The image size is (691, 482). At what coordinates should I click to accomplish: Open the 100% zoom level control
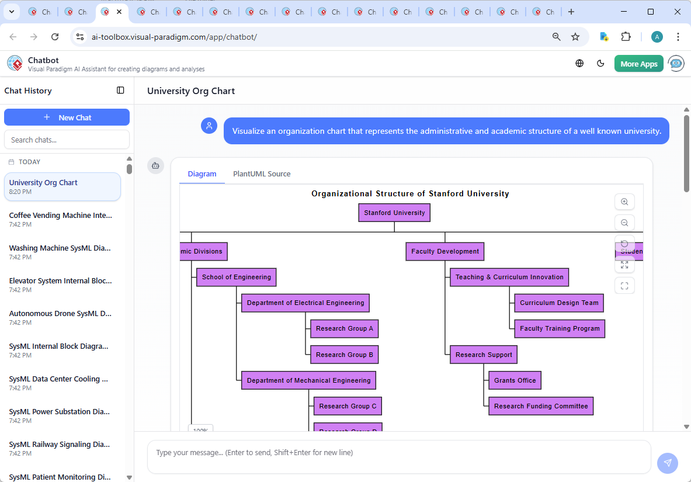[200, 429]
